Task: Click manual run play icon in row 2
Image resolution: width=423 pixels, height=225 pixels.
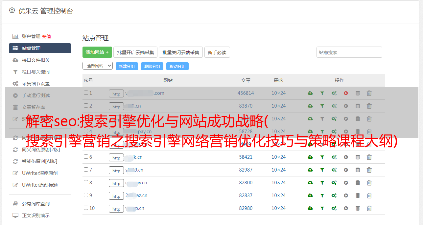Action: click(346, 106)
